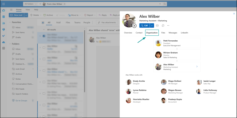Open Isaiah Langer coworker profile

[x=206, y=82]
